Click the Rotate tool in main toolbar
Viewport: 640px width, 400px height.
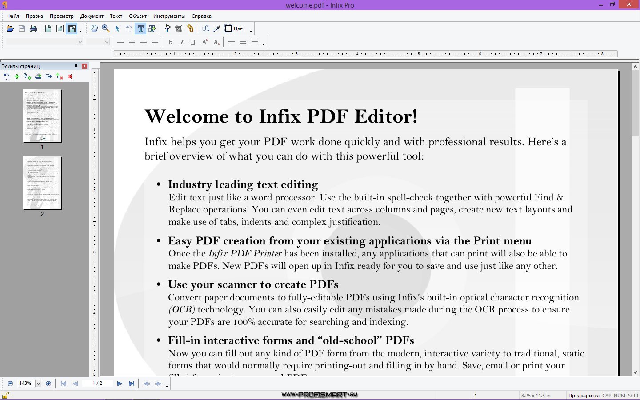tap(129, 29)
